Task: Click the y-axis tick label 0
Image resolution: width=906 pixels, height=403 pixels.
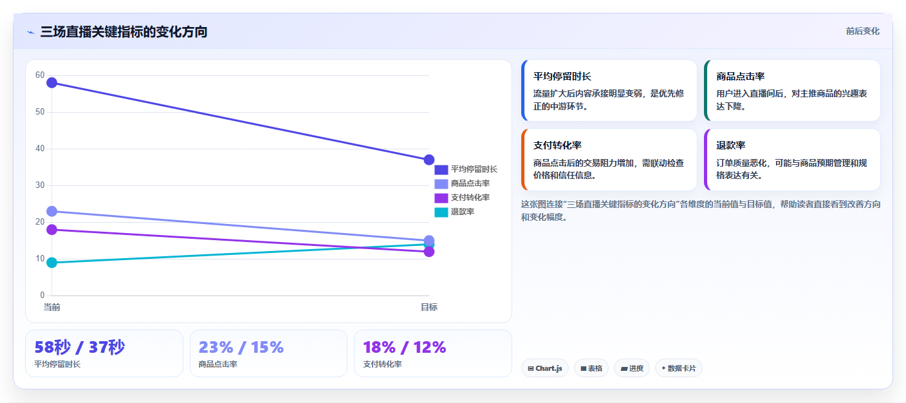Action: (x=42, y=295)
